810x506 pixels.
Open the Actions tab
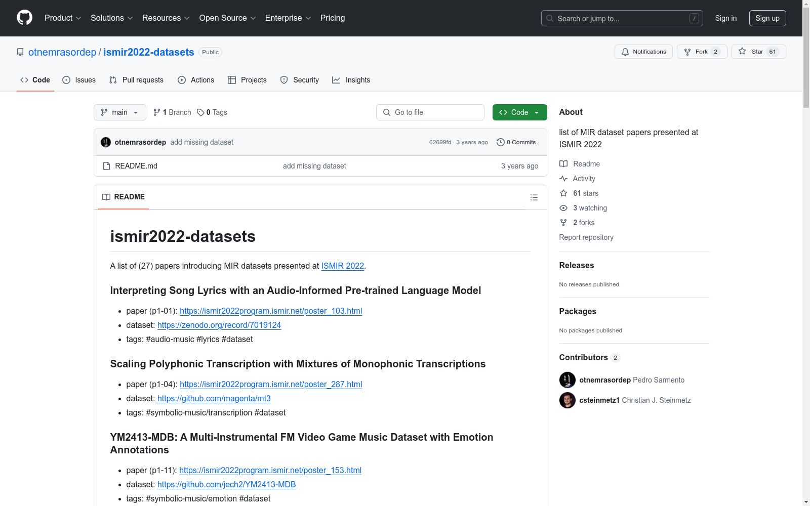196,80
